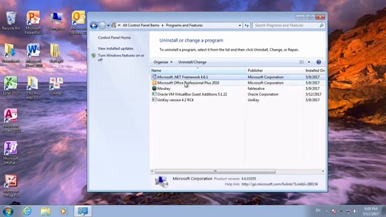
Task: Open Control Panel Home link
Action: click(114, 37)
